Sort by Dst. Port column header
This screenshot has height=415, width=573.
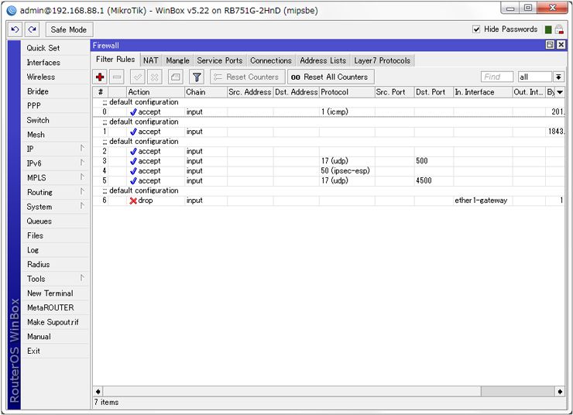(434, 92)
